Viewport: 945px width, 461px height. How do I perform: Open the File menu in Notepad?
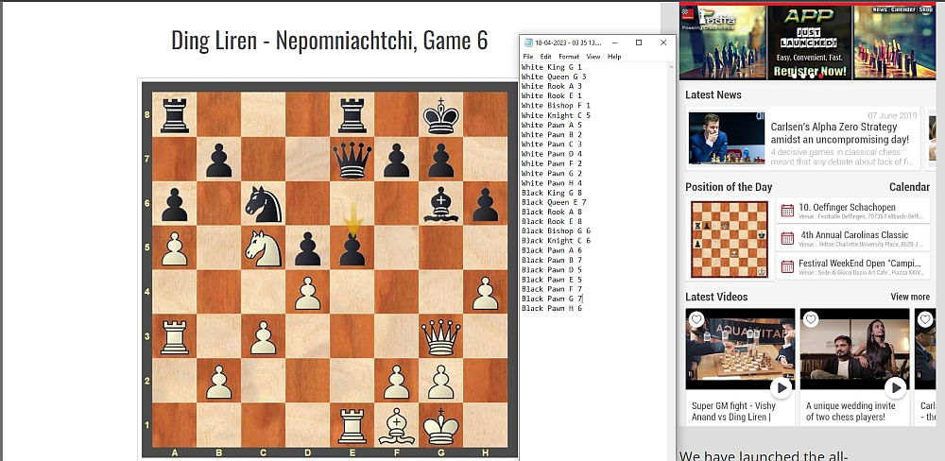click(527, 57)
